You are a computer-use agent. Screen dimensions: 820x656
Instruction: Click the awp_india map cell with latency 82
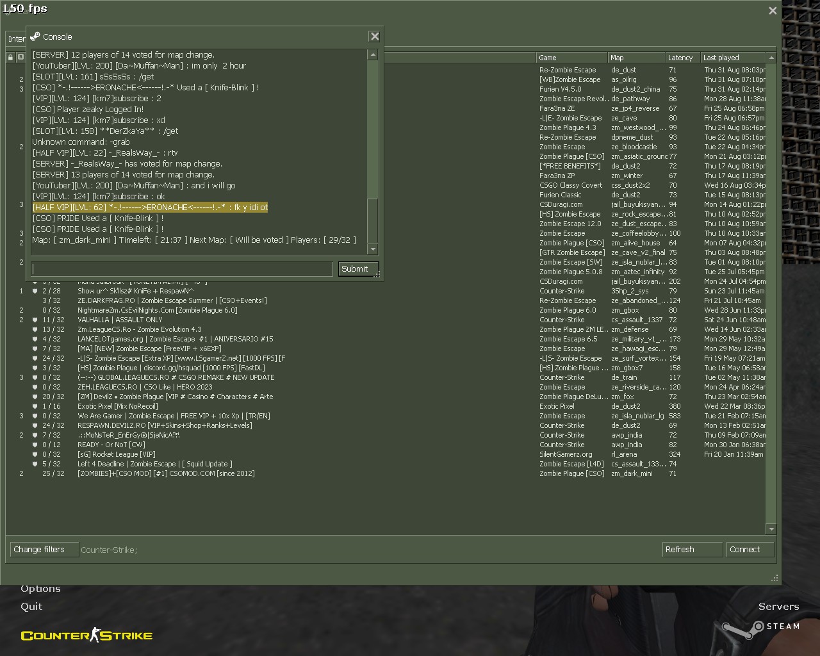(627, 445)
